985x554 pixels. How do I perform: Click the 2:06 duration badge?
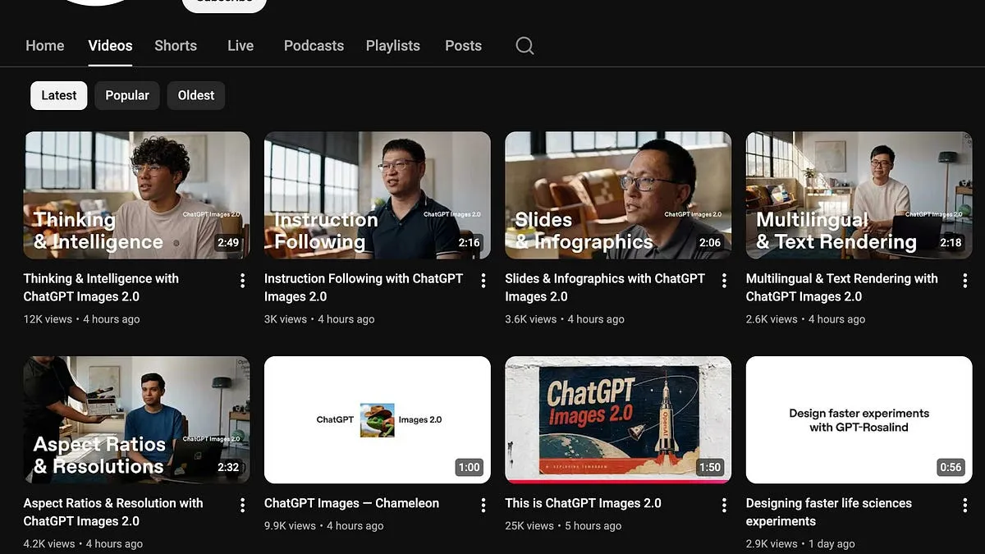(x=710, y=243)
